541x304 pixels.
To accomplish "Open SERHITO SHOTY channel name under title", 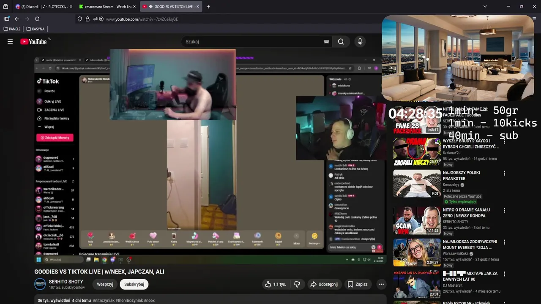I will coord(66,282).
